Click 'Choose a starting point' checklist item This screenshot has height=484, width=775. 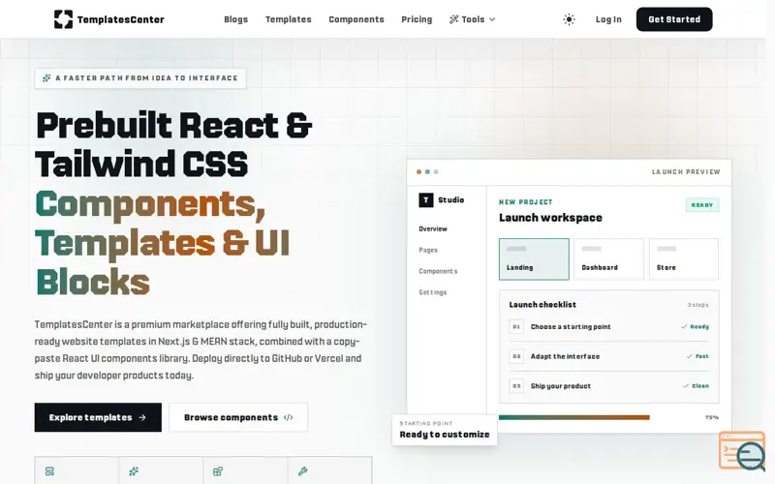tap(571, 327)
